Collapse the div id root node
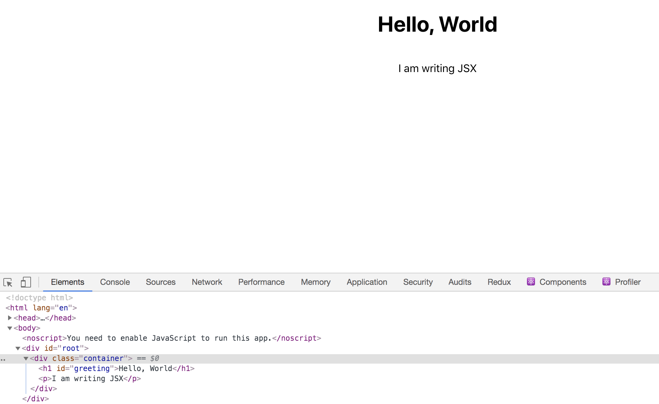659x404 pixels. pyautogui.click(x=18, y=348)
